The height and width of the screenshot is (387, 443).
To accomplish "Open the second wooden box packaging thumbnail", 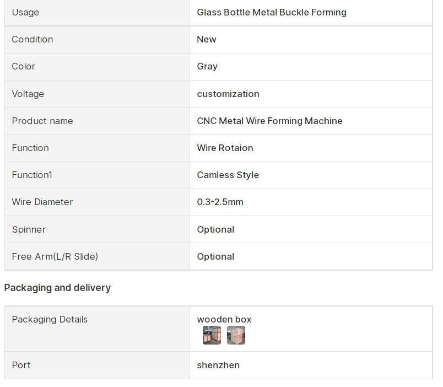I will point(236,335).
